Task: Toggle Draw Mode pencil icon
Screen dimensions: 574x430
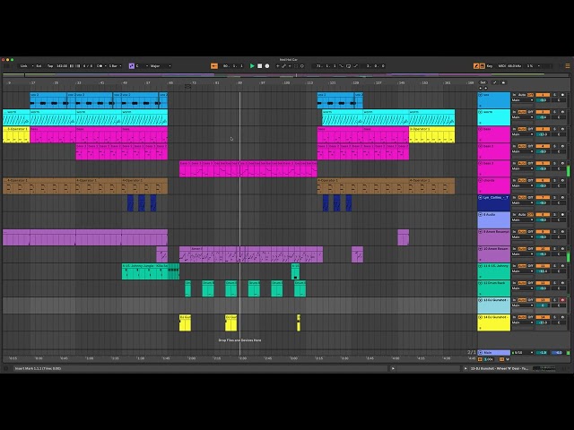Action: click(x=476, y=65)
